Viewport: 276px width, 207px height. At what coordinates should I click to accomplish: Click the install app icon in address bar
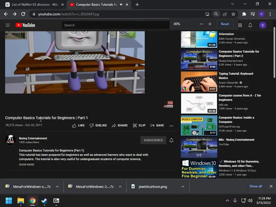point(207,14)
